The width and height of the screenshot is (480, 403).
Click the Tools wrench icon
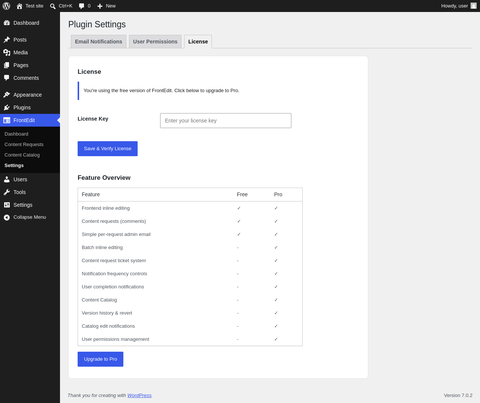7,192
